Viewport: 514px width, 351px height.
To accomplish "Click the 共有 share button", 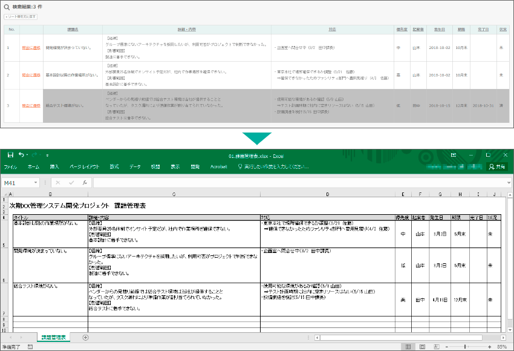I will coord(497,166).
